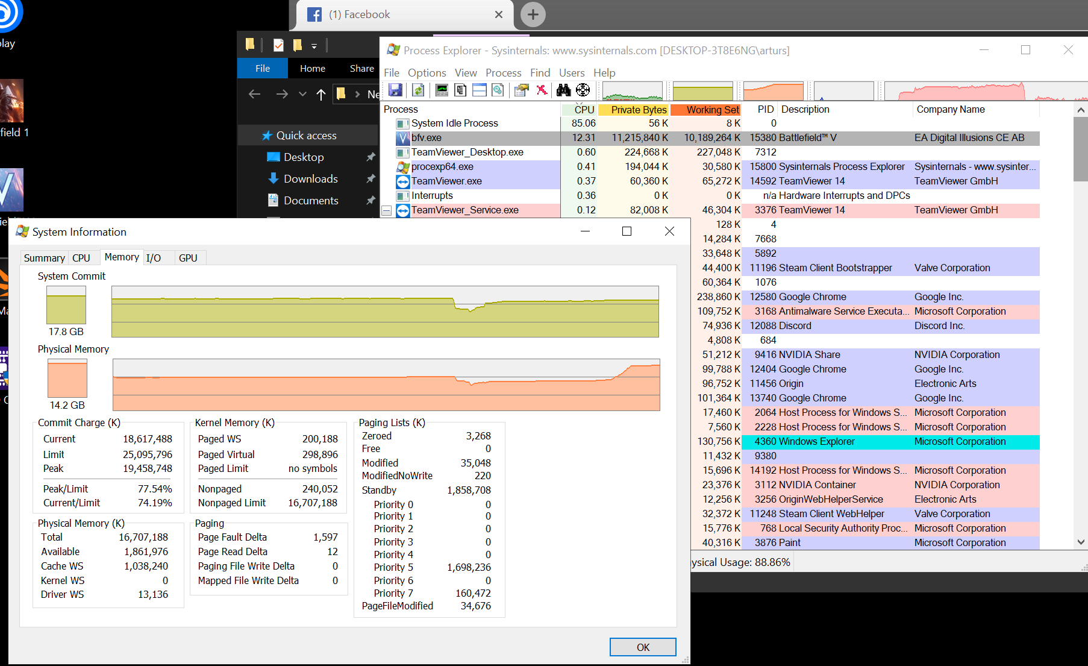This screenshot has height=666, width=1088.
Task: Click the Kill Process red X icon
Action: click(542, 90)
